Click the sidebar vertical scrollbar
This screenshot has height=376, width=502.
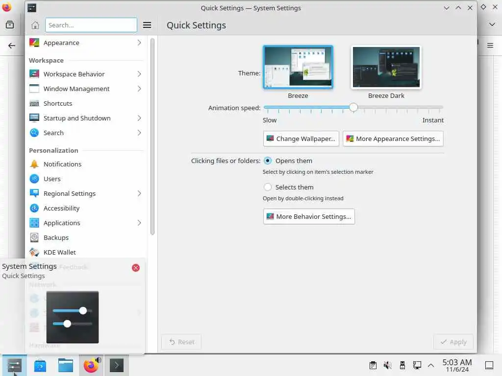point(152,137)
